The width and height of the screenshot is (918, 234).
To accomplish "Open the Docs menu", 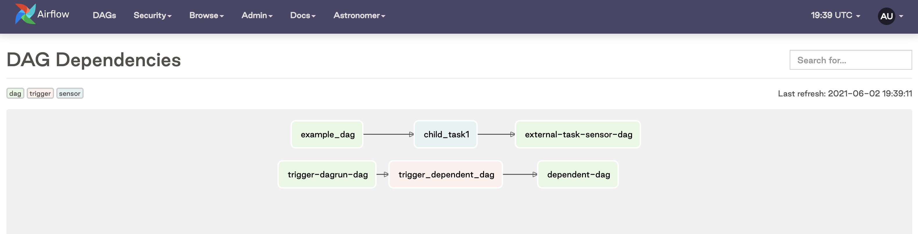I will tap(302, 15).
